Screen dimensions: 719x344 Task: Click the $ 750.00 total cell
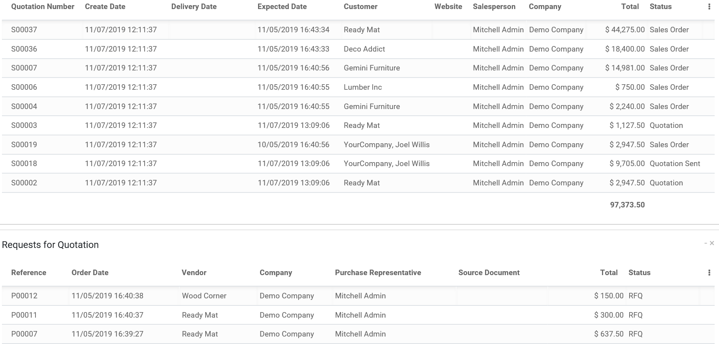(x=630, y=87)
